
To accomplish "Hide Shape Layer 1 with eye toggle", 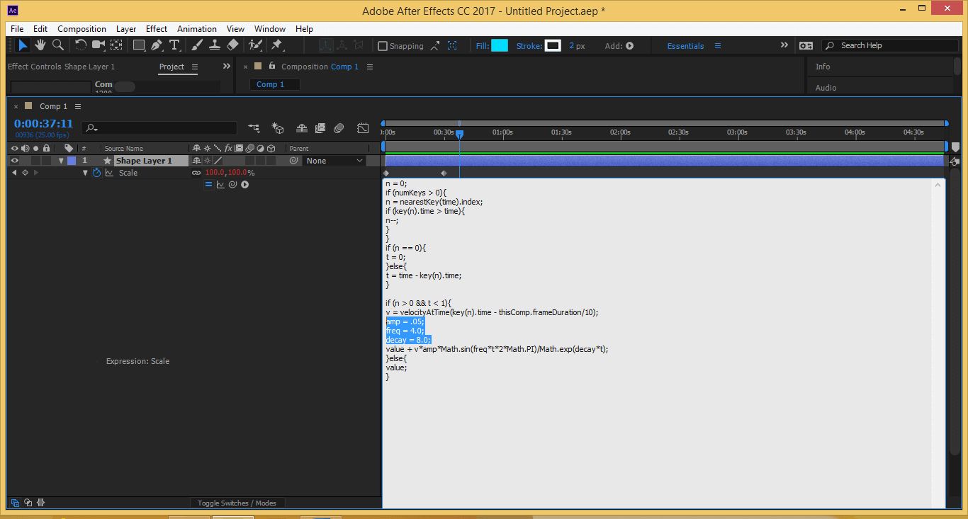I will (x=14, y=161).
